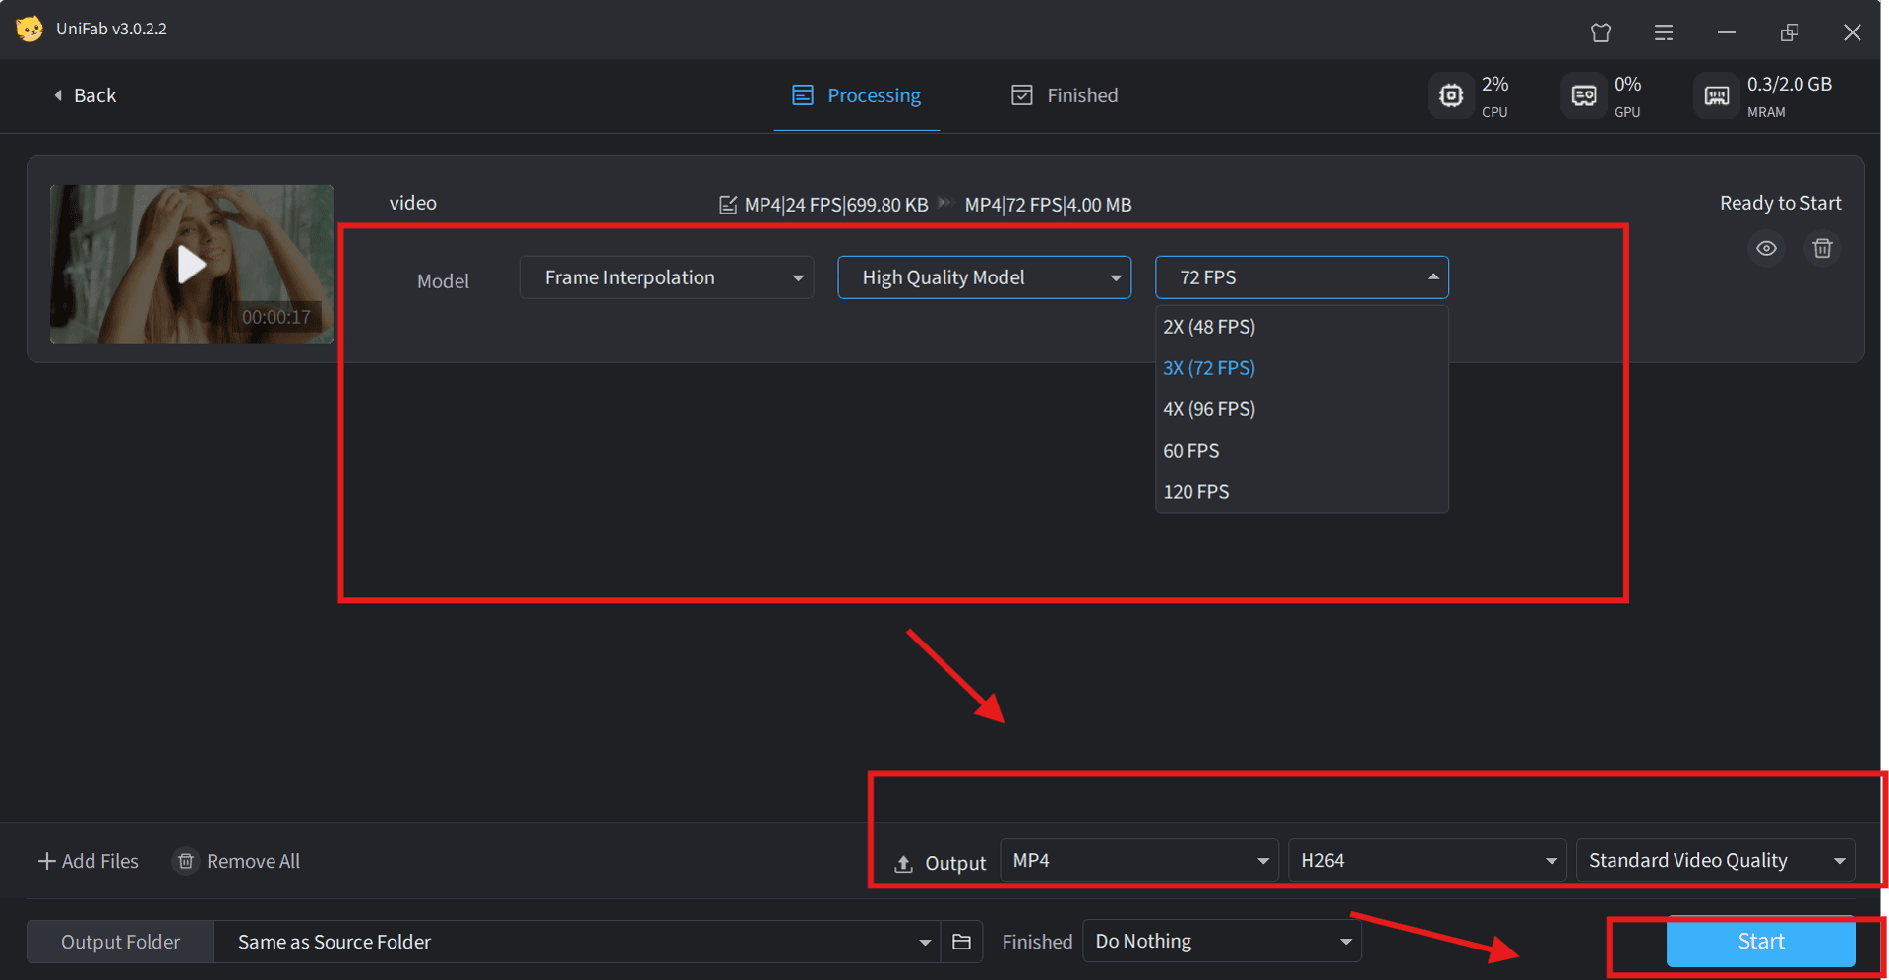
Task: Click the Output Folder button
Action: tap(120, 942)
